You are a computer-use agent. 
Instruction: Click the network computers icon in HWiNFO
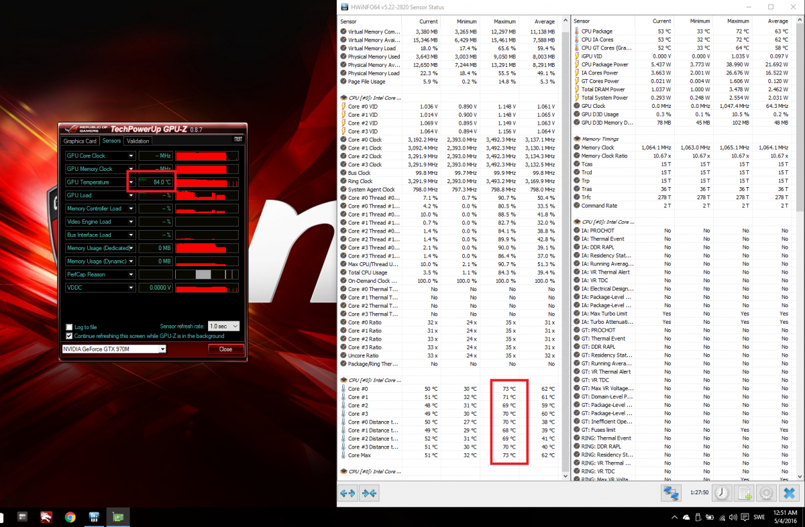pos(672,493)
